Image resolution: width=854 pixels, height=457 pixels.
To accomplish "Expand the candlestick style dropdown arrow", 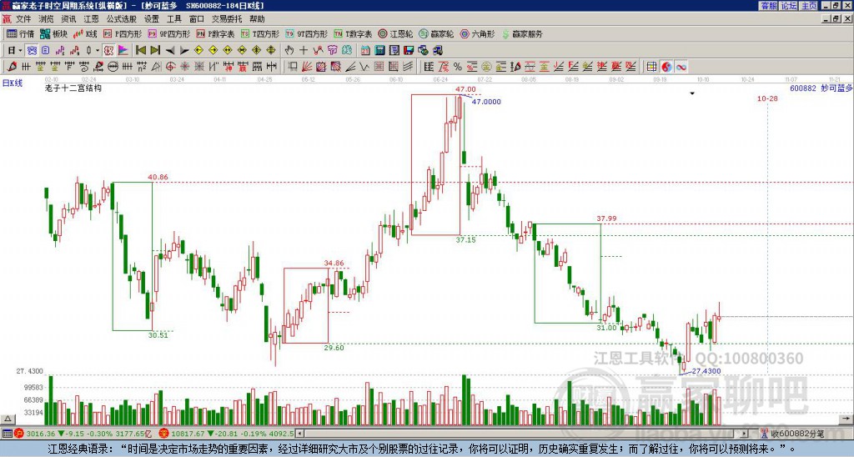I will (98, 51).
